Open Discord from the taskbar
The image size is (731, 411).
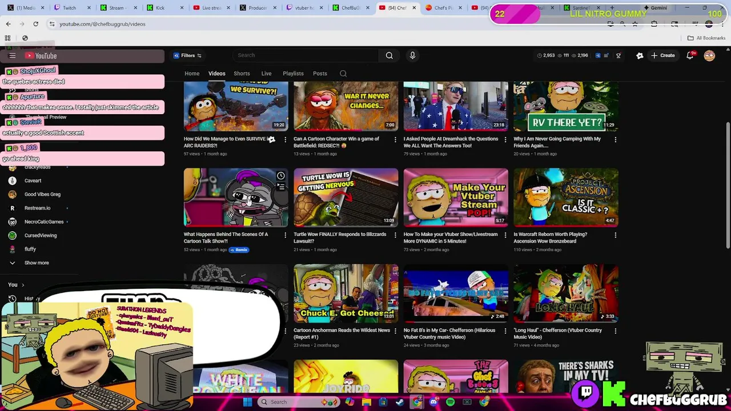click(x=433, y=402)
